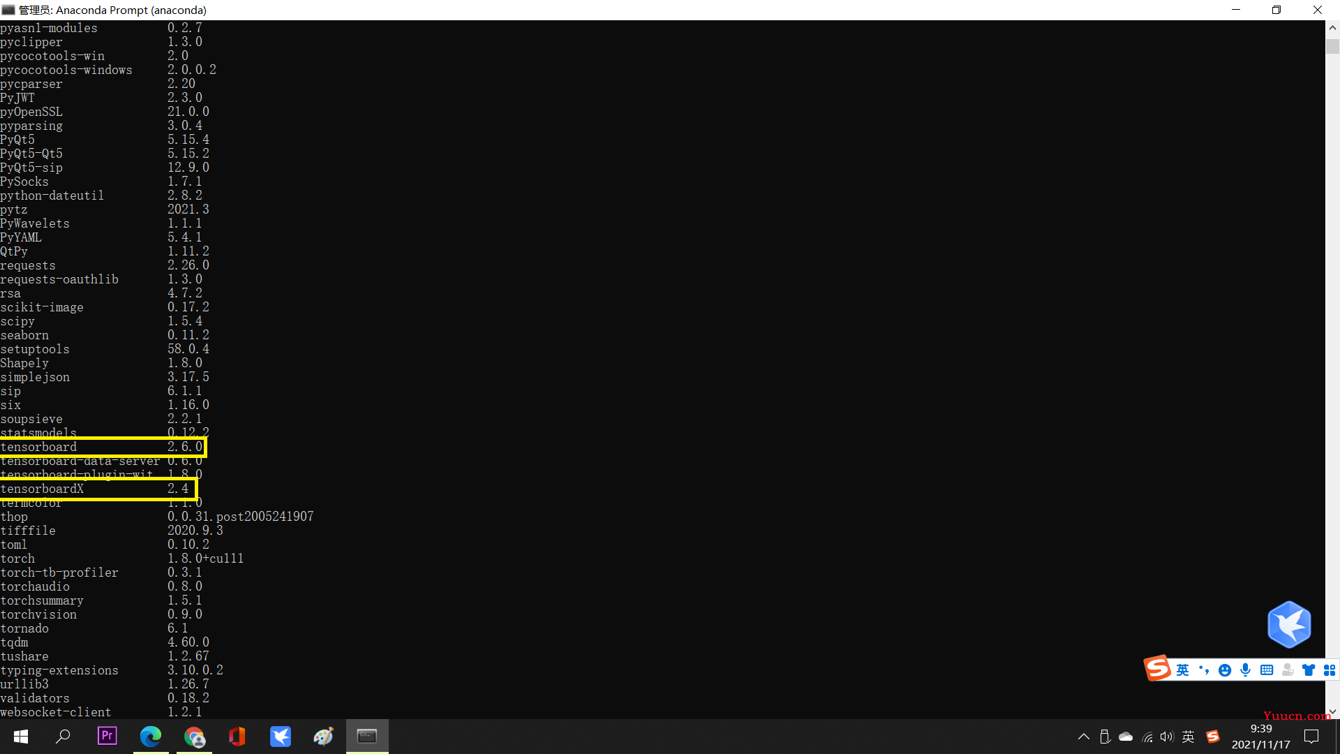Click the setuptools version 58.0.4
This screenshot has height=754, width=1340.
tap(188, 349)
